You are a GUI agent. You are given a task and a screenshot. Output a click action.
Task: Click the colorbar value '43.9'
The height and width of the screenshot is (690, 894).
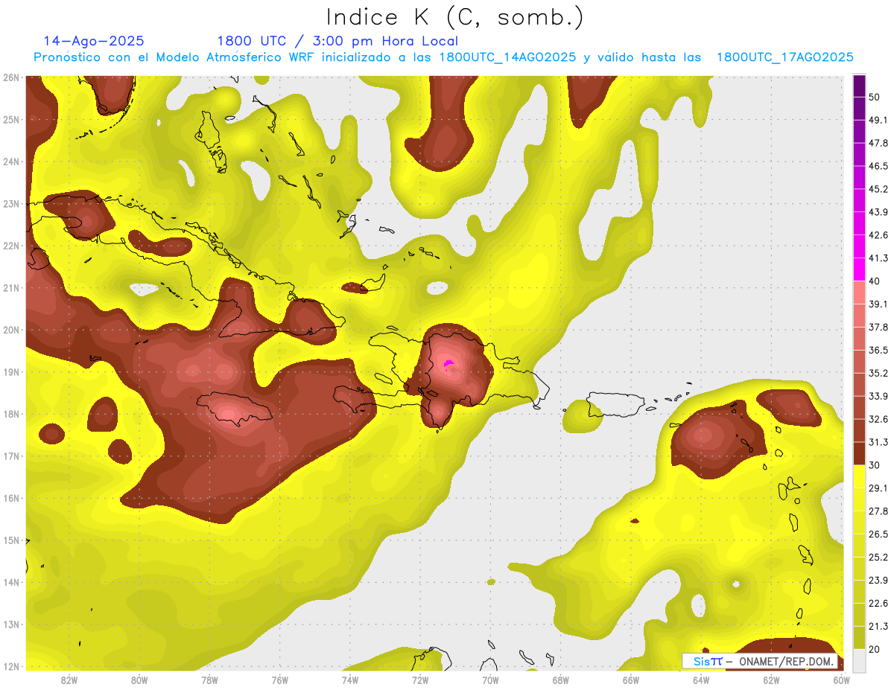tap(878, 212)
